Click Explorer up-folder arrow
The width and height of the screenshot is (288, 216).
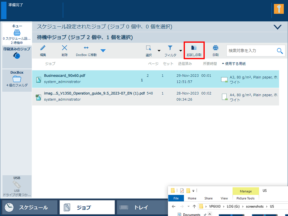coord(194,207)
